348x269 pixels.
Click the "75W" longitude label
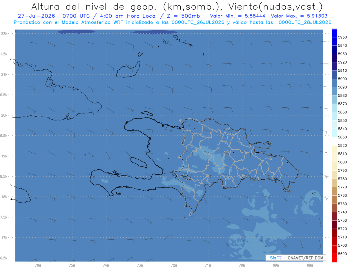[x=72, y=265]
